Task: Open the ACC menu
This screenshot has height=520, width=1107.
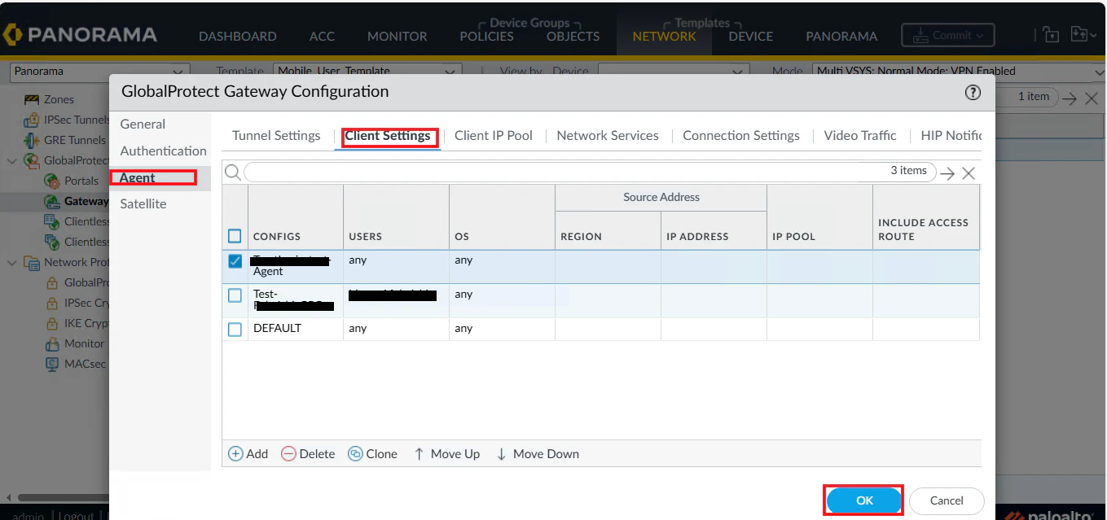Action: pos(322,37)
